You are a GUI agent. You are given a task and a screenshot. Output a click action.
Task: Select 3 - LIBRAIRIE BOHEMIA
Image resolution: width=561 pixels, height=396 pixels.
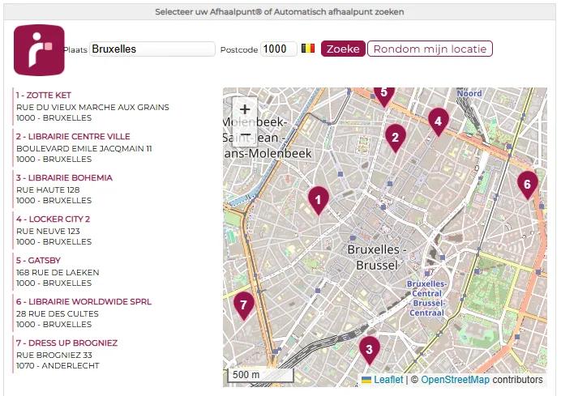click(x=64, y=177)
